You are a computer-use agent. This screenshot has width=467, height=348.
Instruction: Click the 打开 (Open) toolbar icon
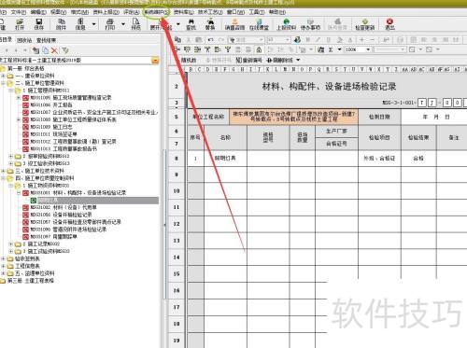click(20, 24)
